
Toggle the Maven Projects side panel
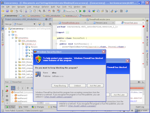pos(147,58)
